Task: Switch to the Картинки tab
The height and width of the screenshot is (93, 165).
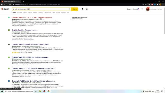Action: [20, 12]
